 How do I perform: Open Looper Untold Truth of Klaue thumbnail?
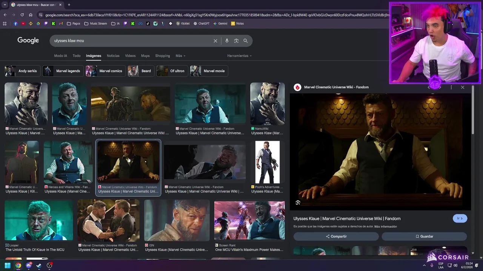point(39,220)
